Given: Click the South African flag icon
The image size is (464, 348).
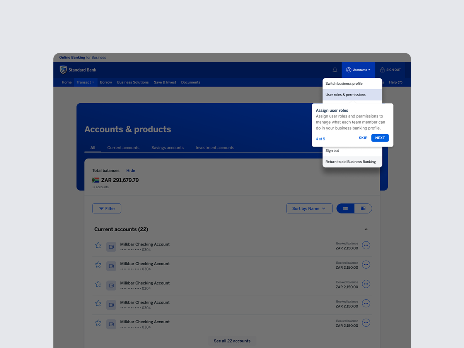Looking at the screenshot, I should click(x=96, y=180).
